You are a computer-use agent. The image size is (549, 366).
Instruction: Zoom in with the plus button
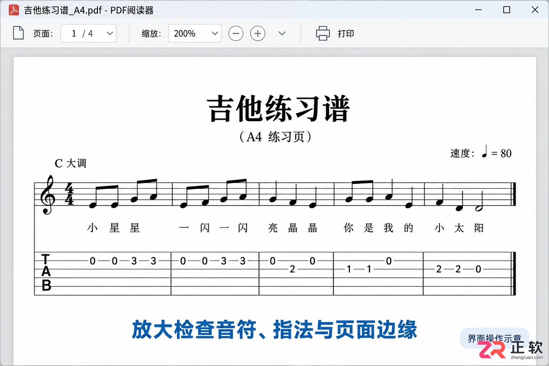(258, 34)
